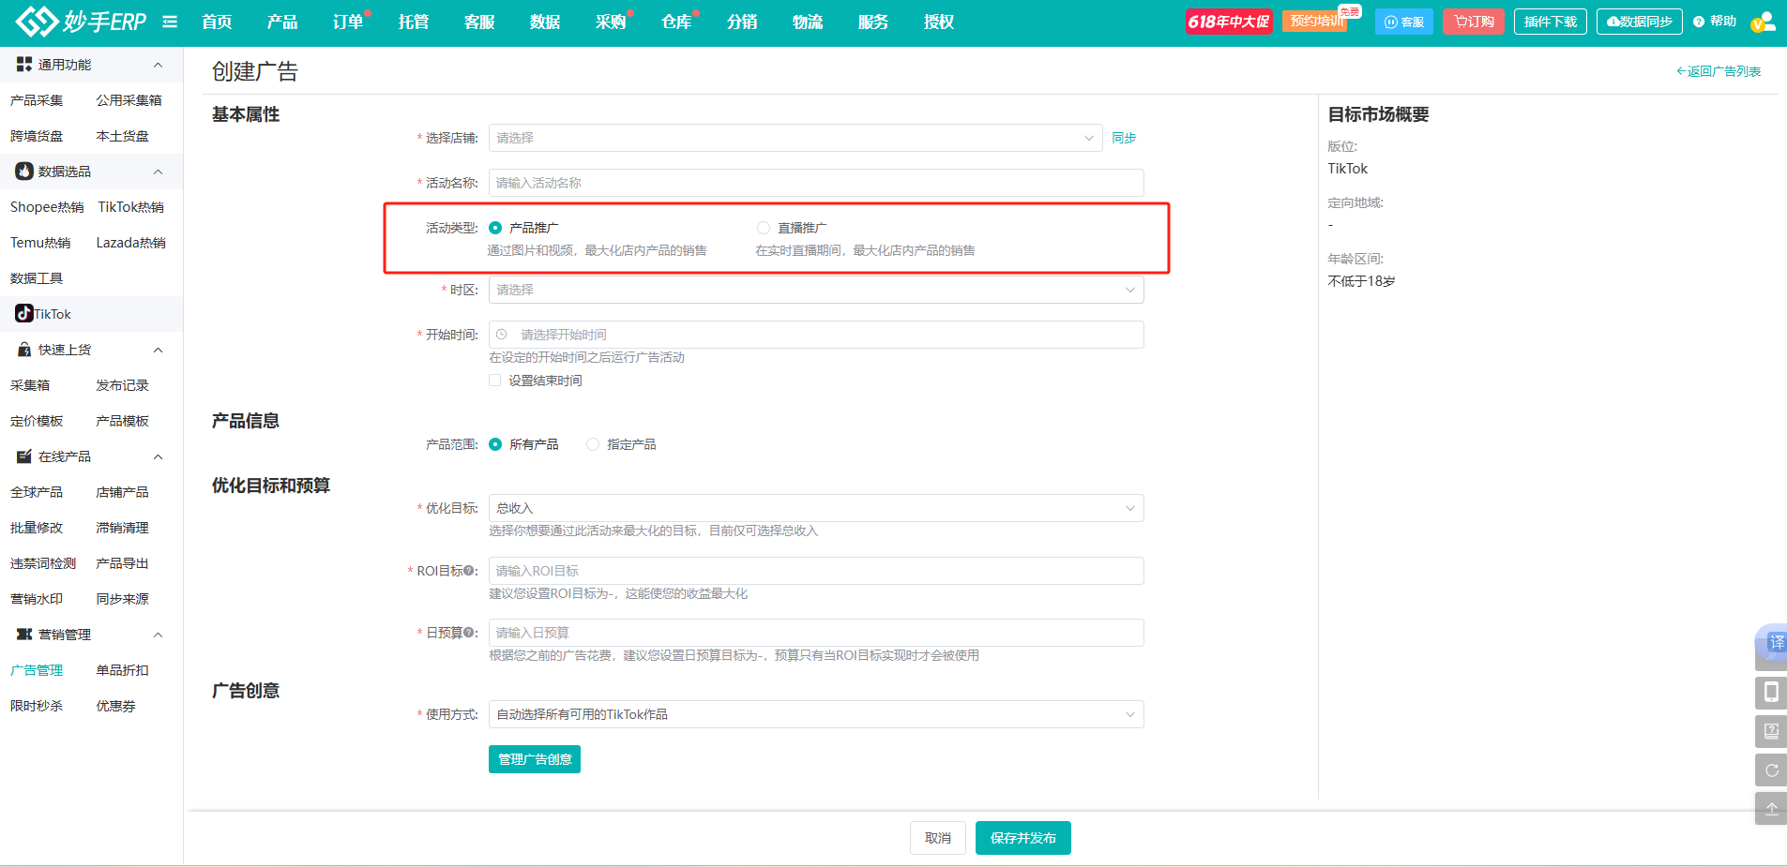Collapse the 营销管理 sidebar section
Viewport: 1787px width, 867px height.
tap(158, 635)
